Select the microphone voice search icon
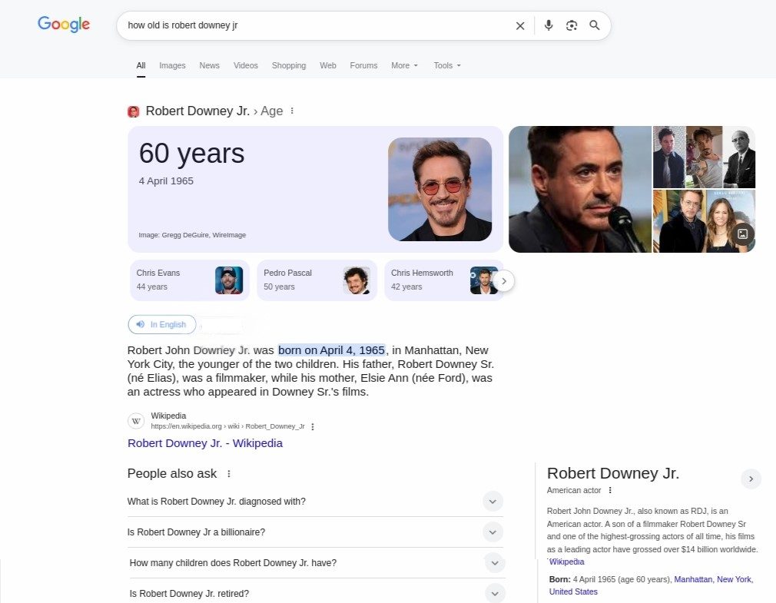 point(549,25)
